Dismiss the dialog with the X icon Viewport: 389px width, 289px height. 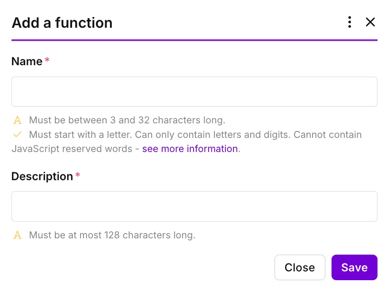(x=370, y=22)
